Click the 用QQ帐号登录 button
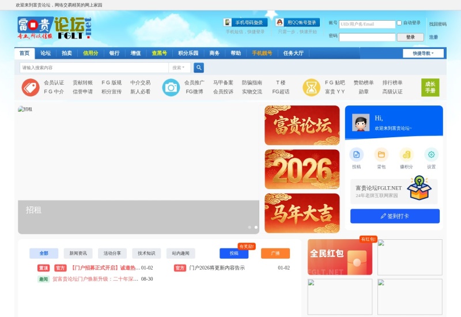The width and height of the screenshot is (461, 317). click(297, 22)
